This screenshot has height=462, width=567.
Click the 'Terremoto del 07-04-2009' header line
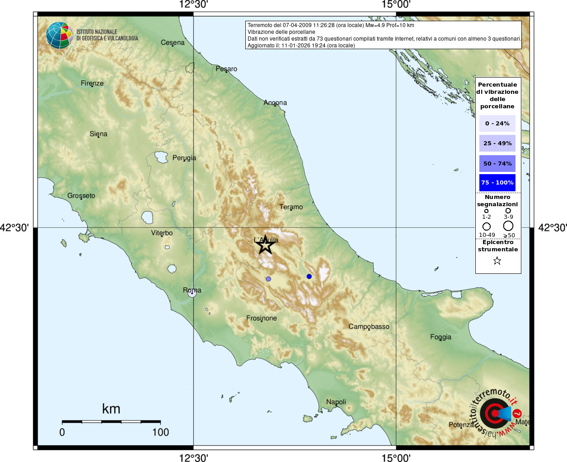click(x=331, y=25)
